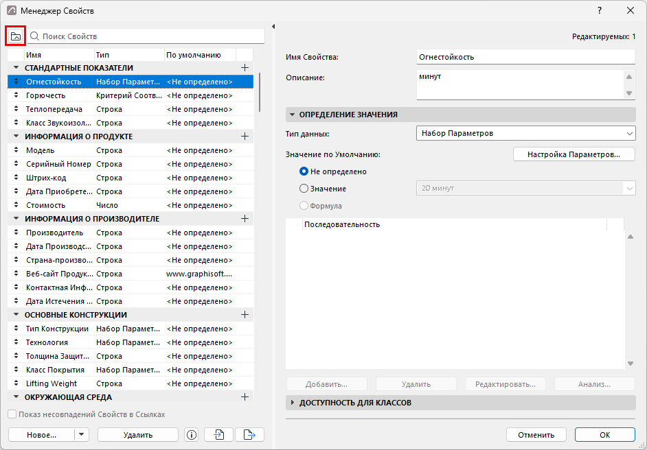Viewport: 647px width, 450px height.
Task: Click the Описание text area
Action: [x=521, y=85]
